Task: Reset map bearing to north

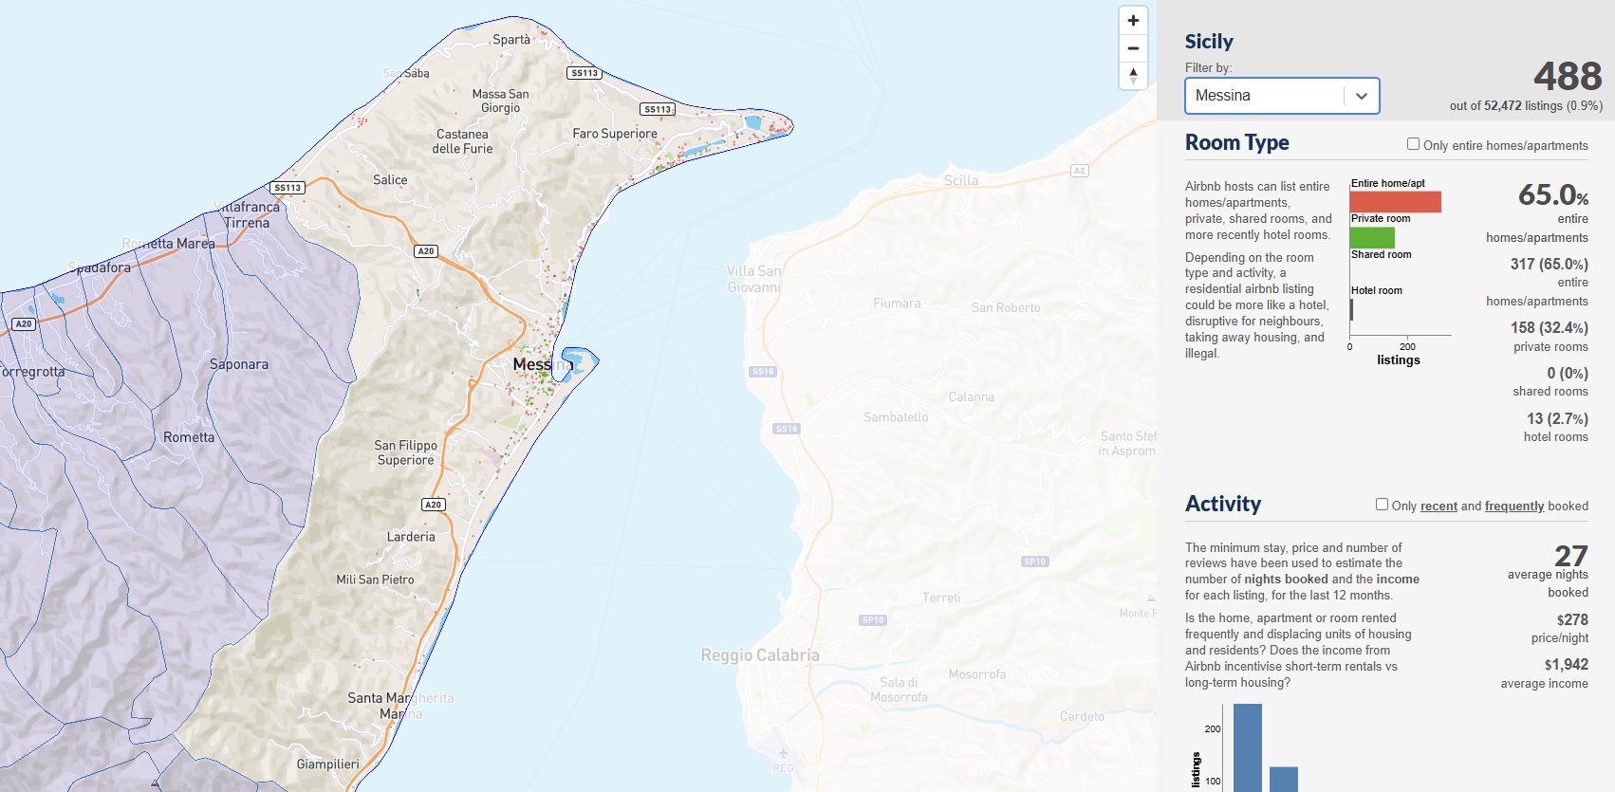Action: [1133, 75]
